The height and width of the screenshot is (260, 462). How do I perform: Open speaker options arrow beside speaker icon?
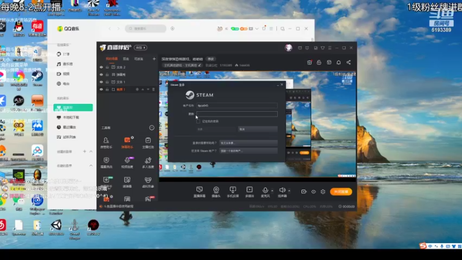click(289, 191)
